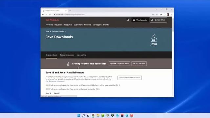Screen dimensions: 210x118
Task: Click OpenJDK Early Access Builds button
Action: tap(119, 64)
